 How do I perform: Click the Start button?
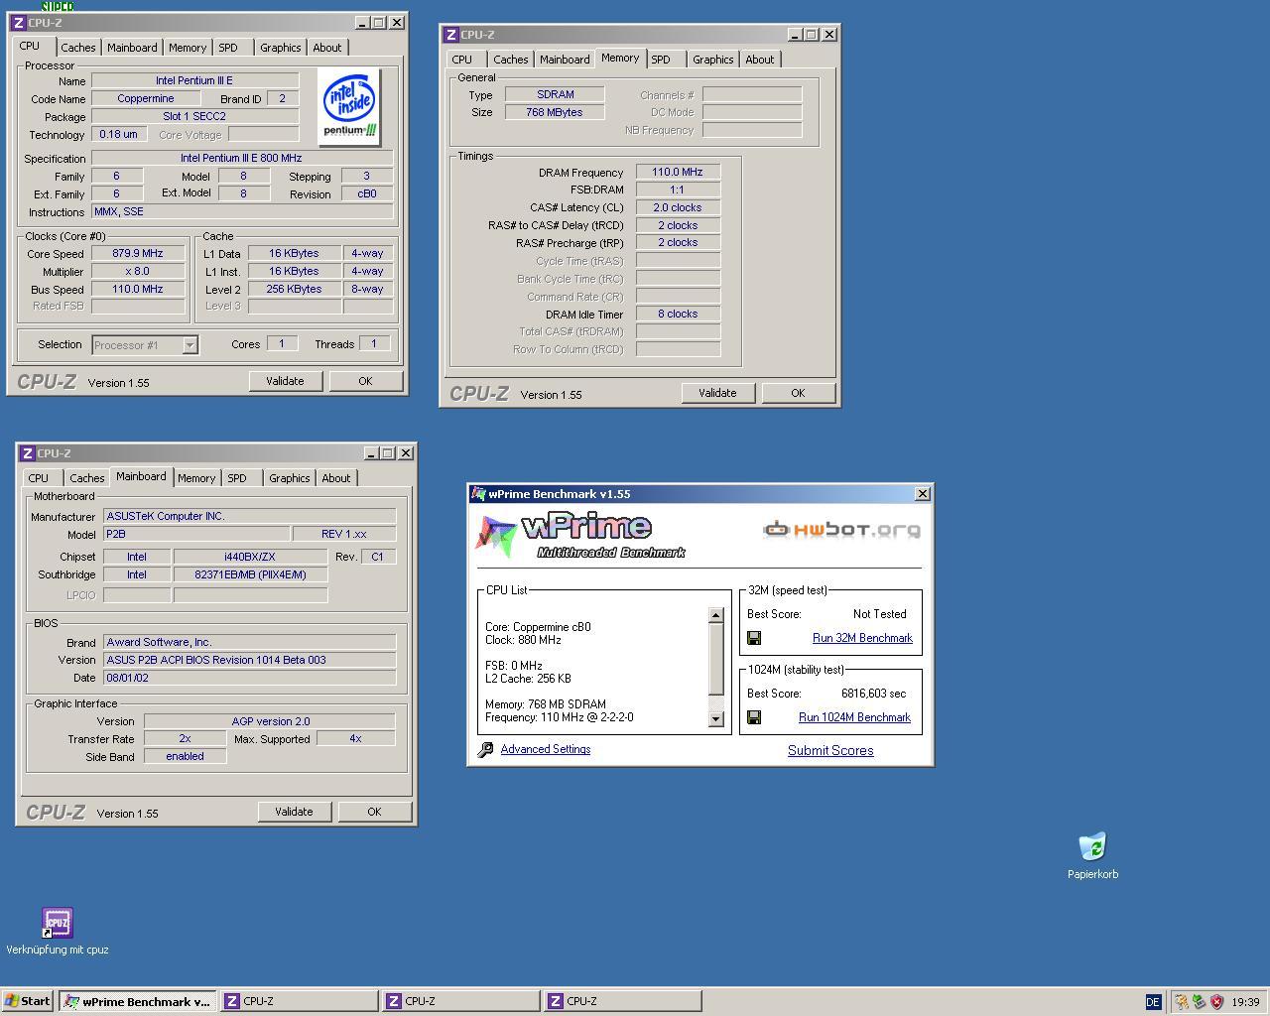pyautogui.click(x=28, y=1001)
